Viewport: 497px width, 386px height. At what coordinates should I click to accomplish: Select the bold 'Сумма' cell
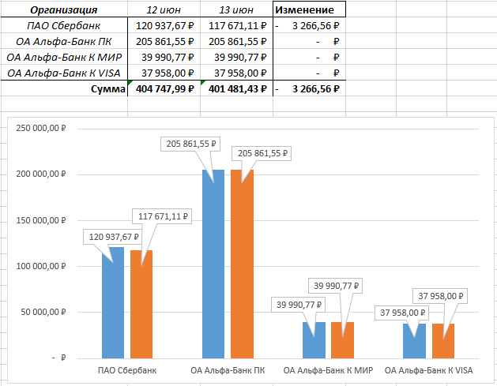point(64,88)
